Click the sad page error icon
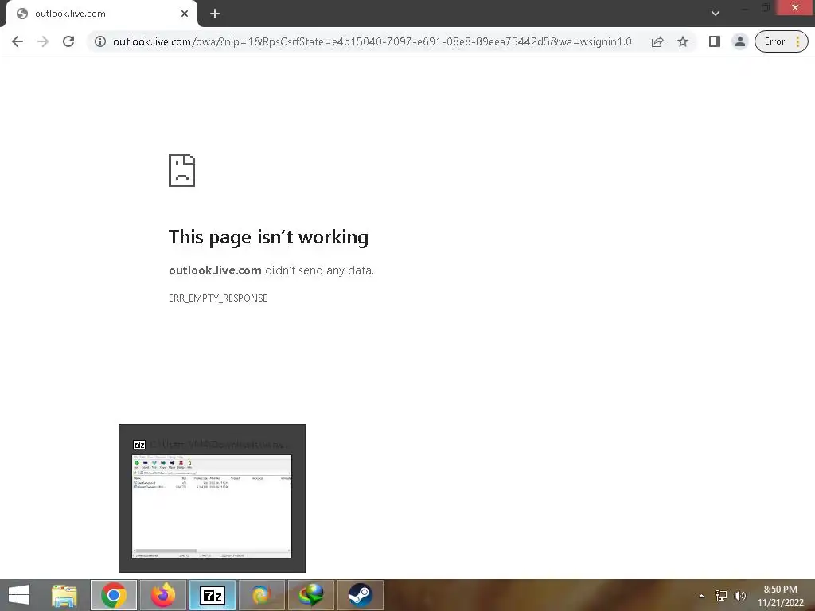Viewport: 815px width, 611px height. tap(182, 170)
